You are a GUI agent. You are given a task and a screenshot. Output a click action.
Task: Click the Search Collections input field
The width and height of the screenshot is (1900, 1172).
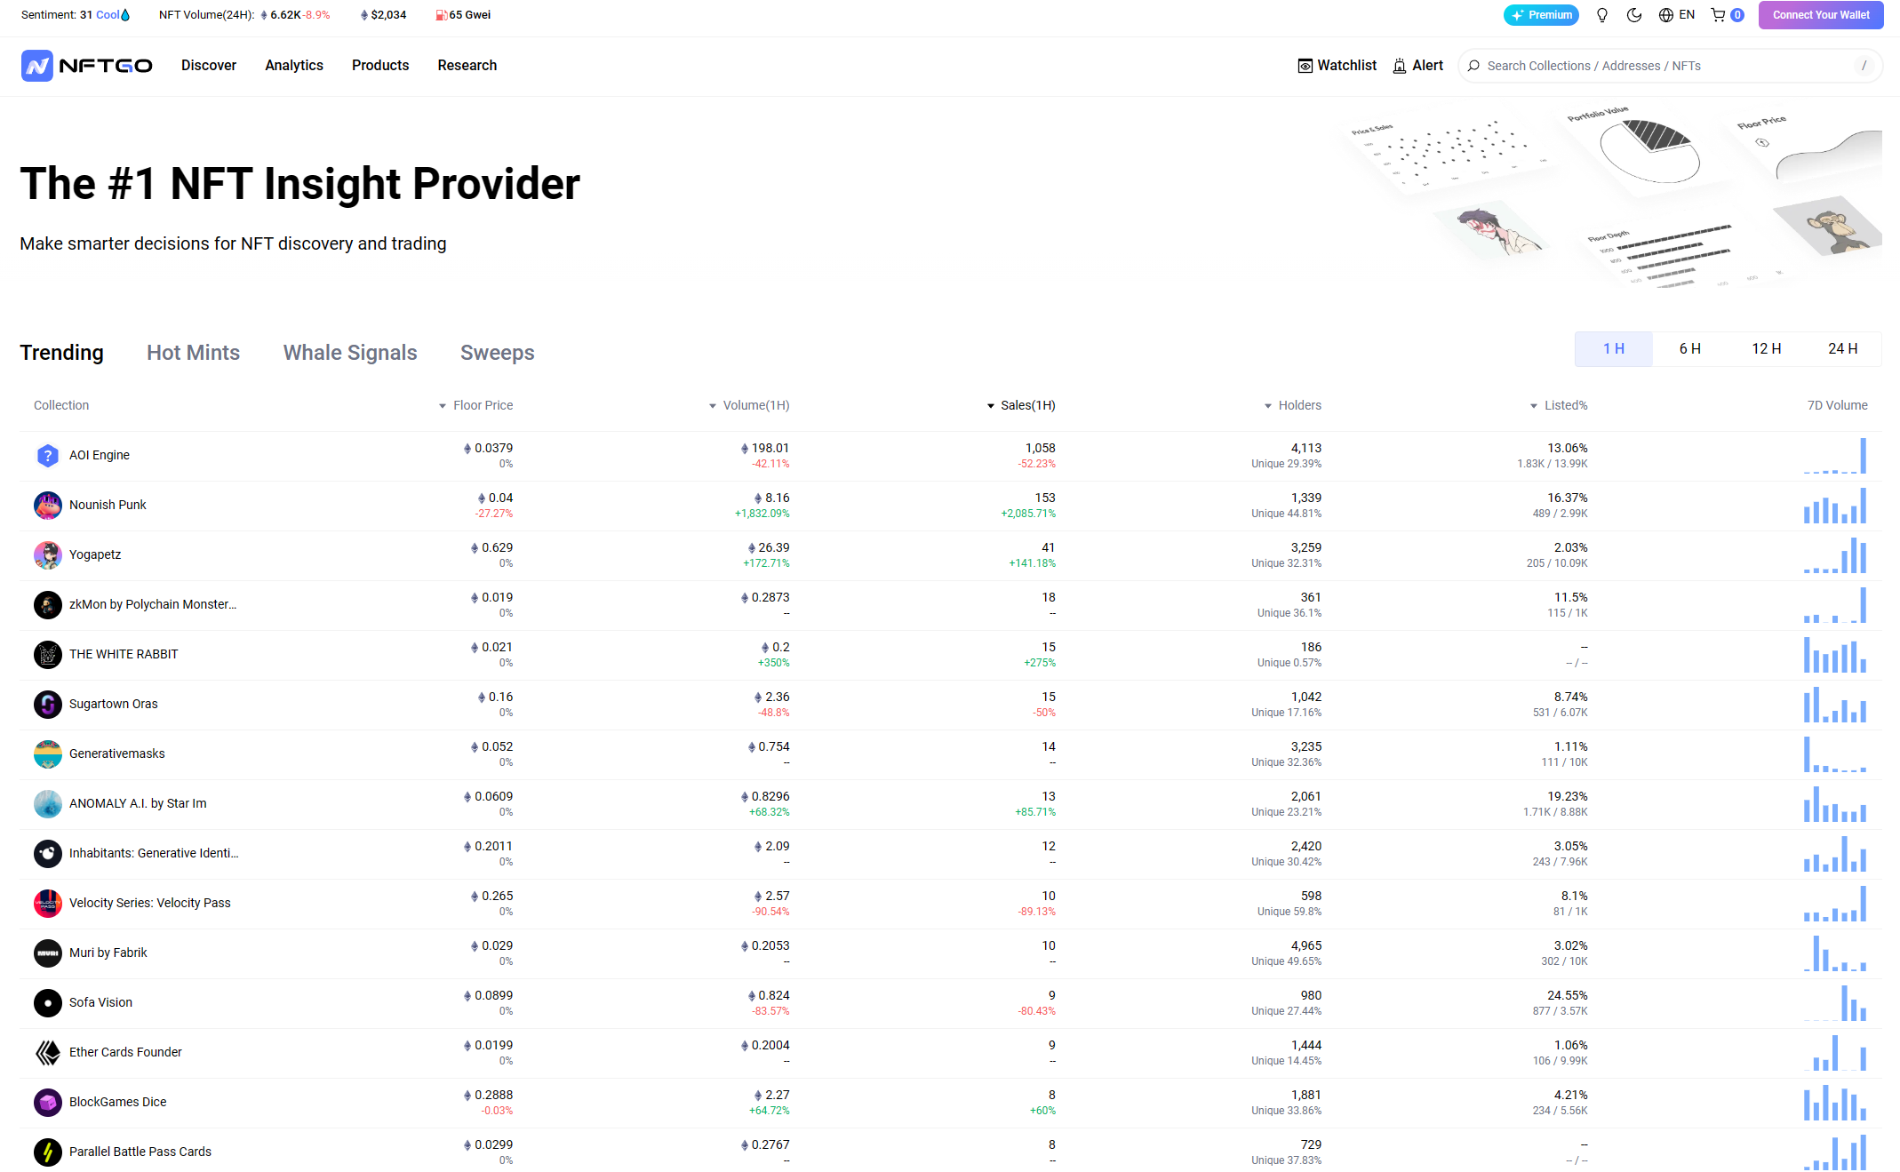point(1670,66)
